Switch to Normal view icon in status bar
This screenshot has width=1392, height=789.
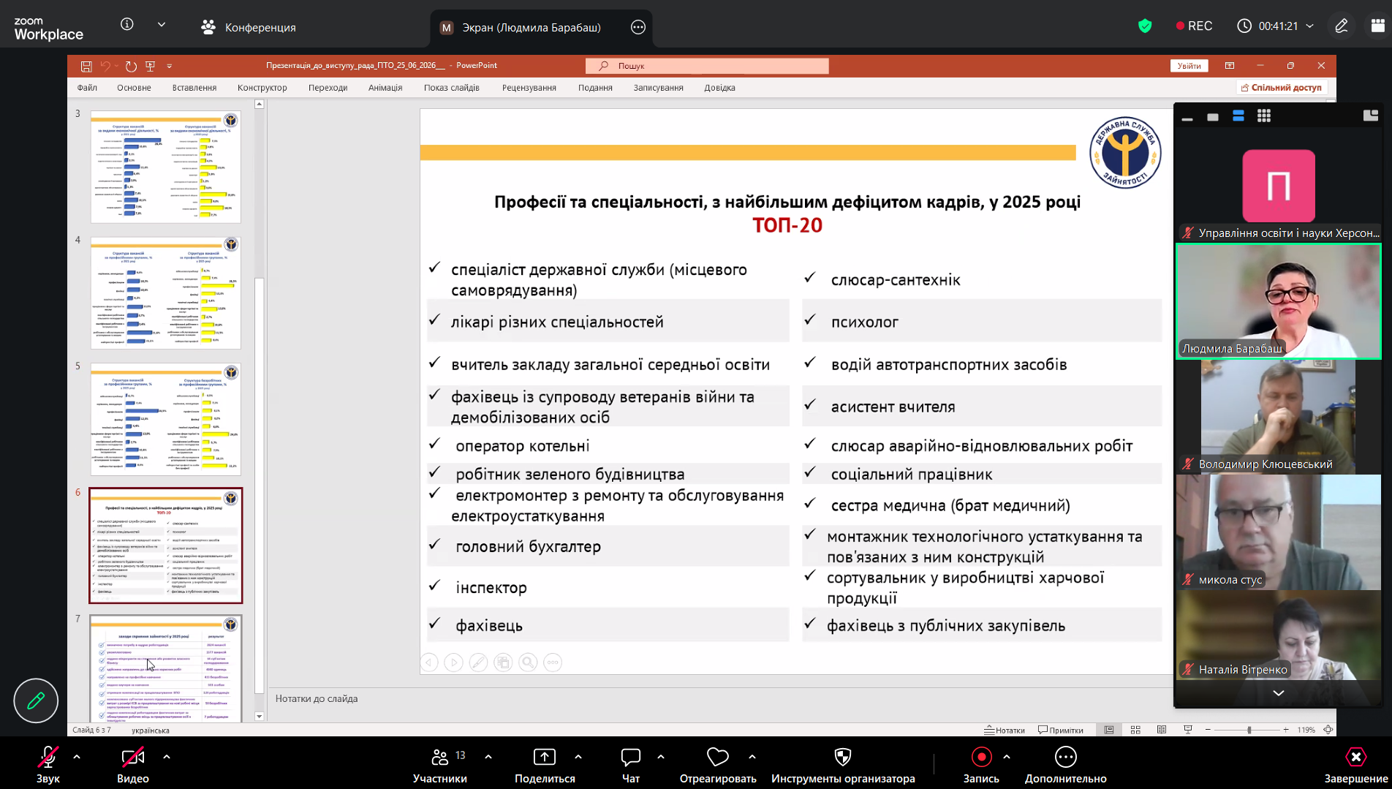1109,730
